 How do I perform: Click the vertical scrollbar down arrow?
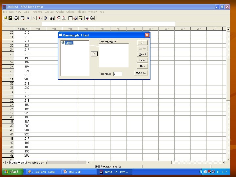(x=228, y=159)
